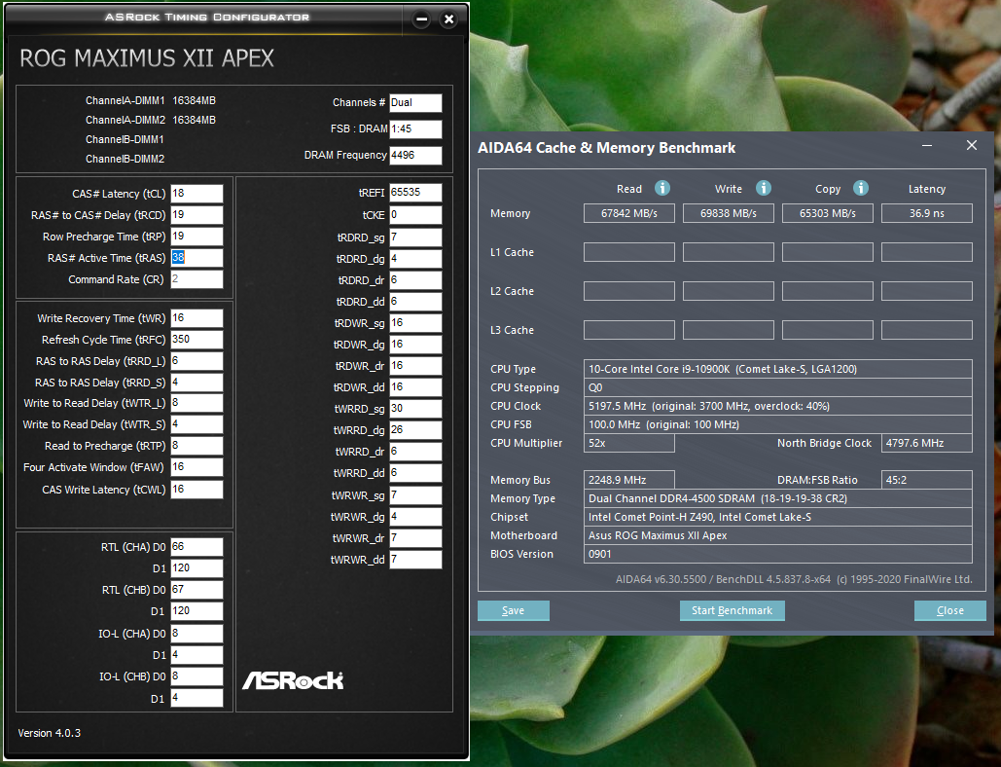Click the tWTR_S value field
Screen dimensions: 1001x767
(197, 424)
